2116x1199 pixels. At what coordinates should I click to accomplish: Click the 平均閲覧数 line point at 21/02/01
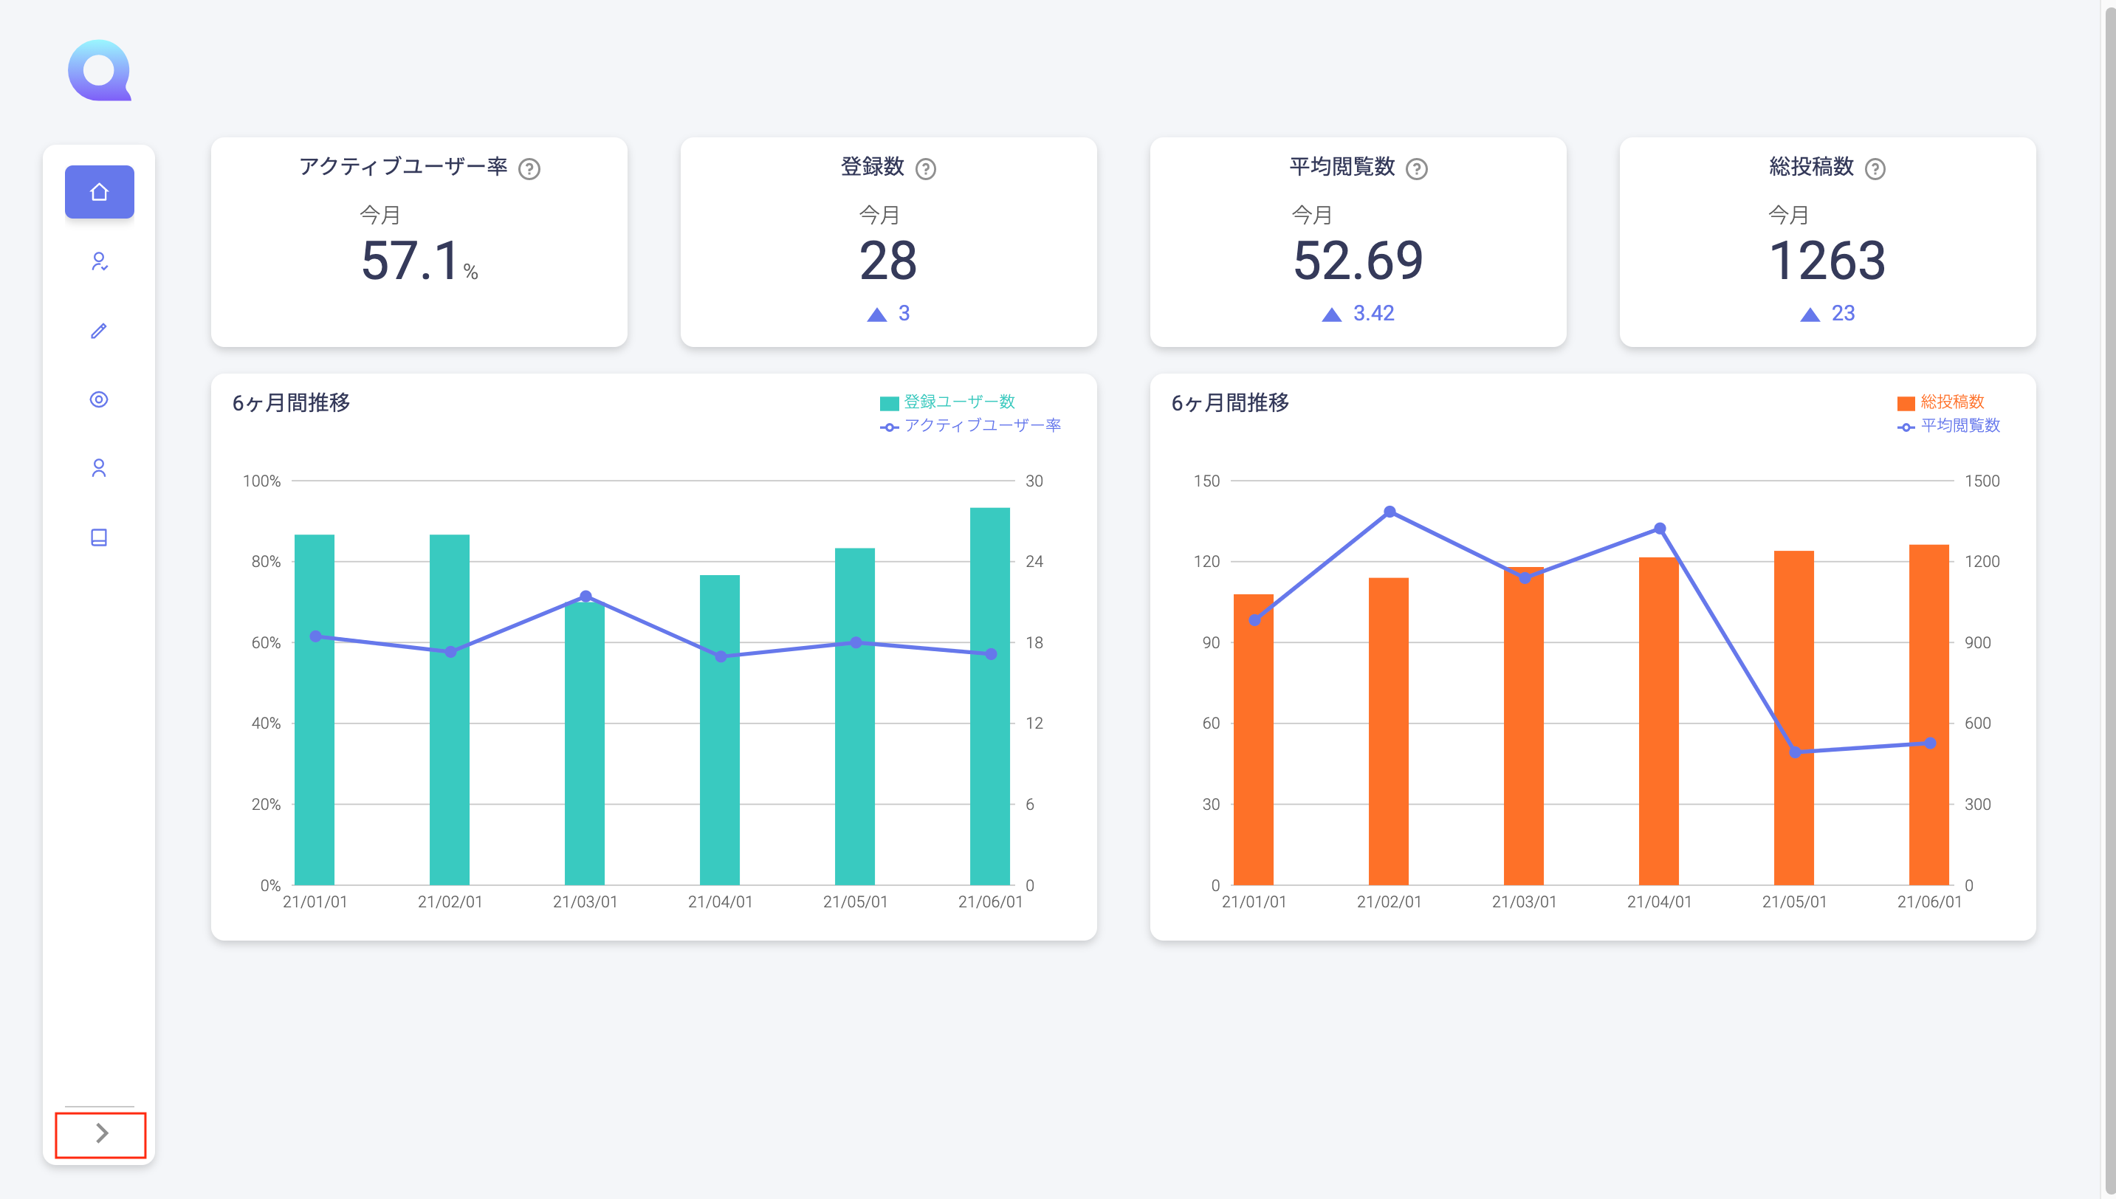point(1390,512)
